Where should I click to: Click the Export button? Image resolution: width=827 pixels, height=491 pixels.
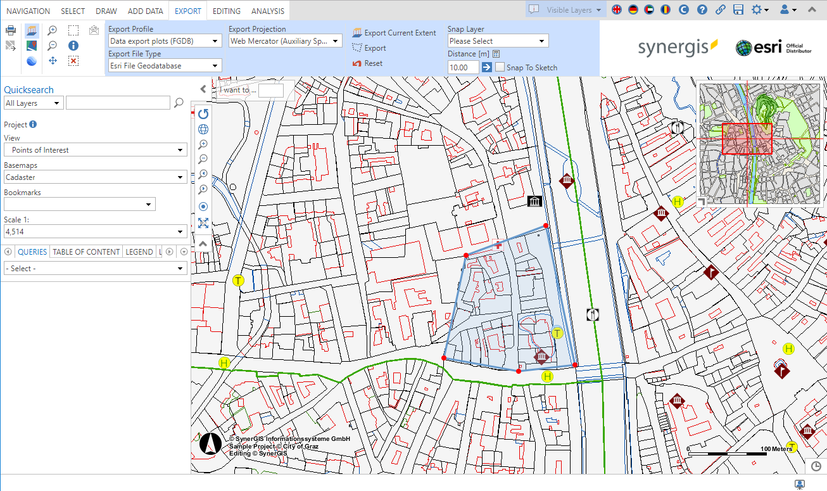point(374,48)
